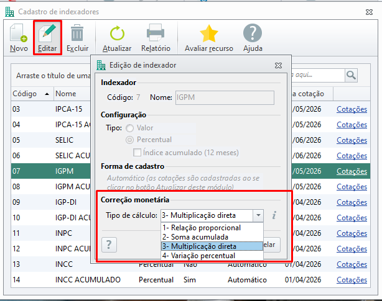
Task: Click the question mark help button in dialog
Action: pos(109,245)
